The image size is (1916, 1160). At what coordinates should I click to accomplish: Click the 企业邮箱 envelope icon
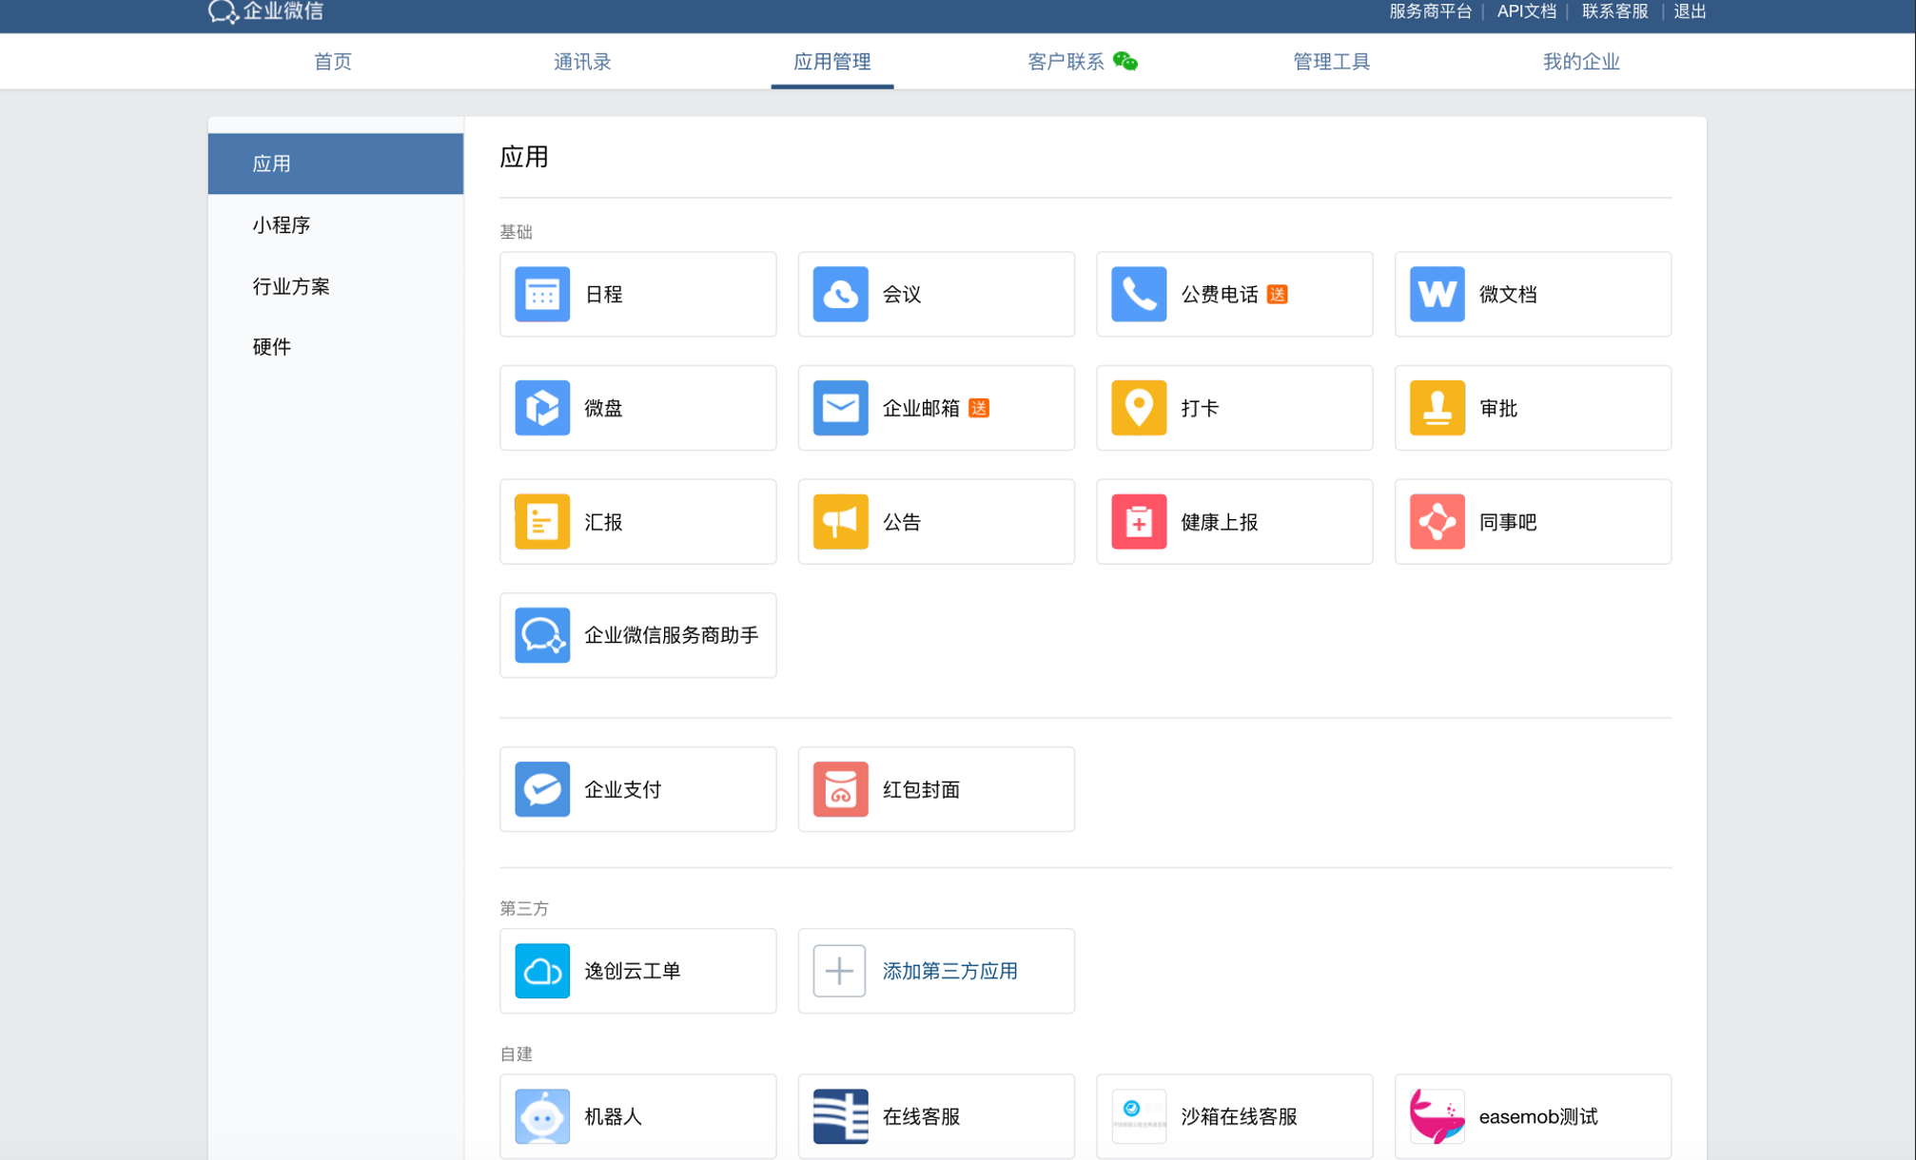(840, 408)
